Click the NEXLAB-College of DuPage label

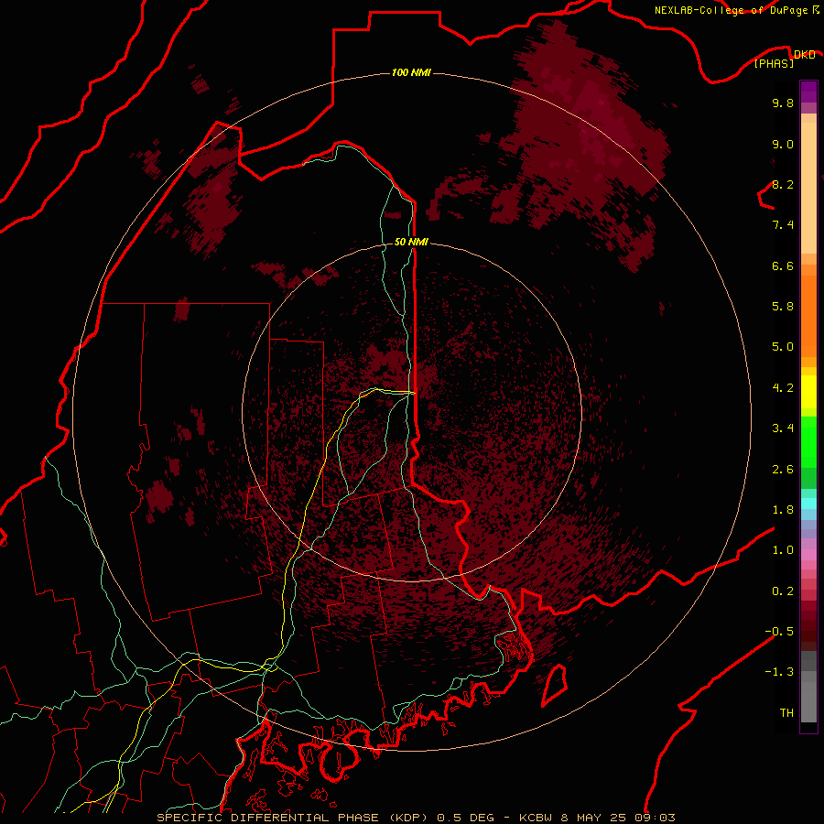[x=732, y=10]
